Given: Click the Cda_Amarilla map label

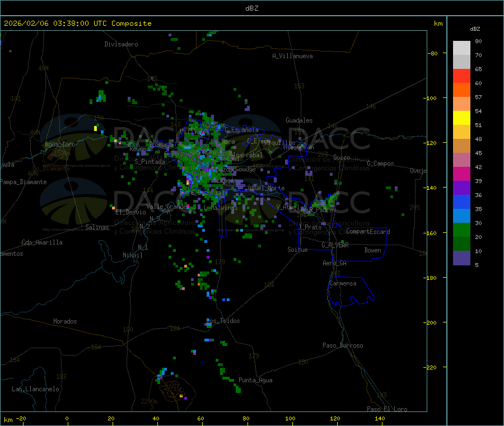Looking at the screenshot, I should coord(42,242).
